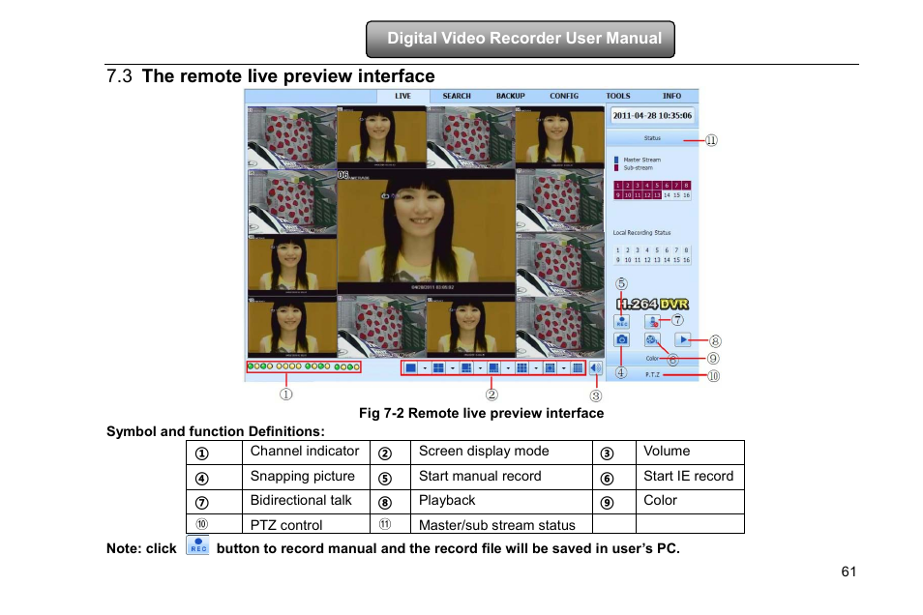
Task: Open dropdown arrow after 9-split mode icon
Action: [x=536, y=367]
